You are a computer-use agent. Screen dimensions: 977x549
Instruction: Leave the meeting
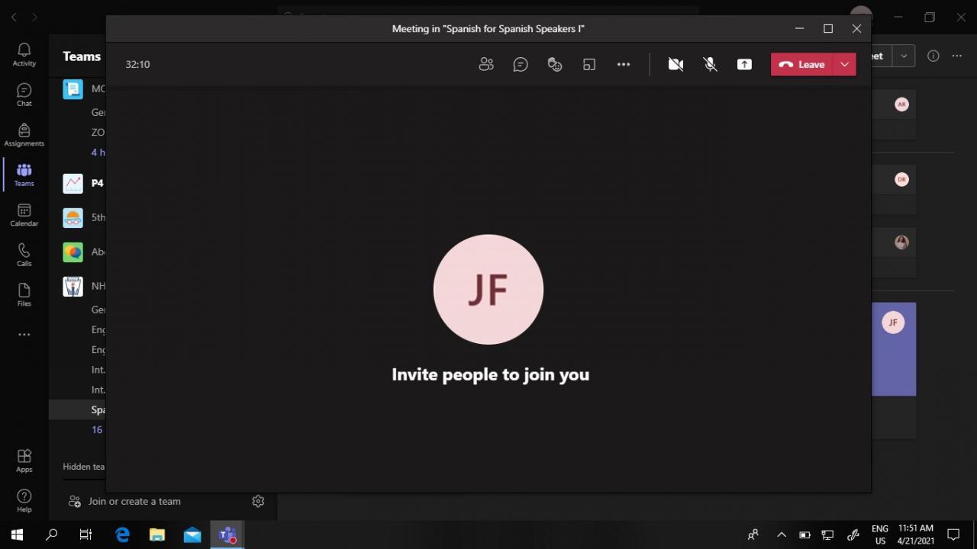pyautogui.click(x=802, y=65)
